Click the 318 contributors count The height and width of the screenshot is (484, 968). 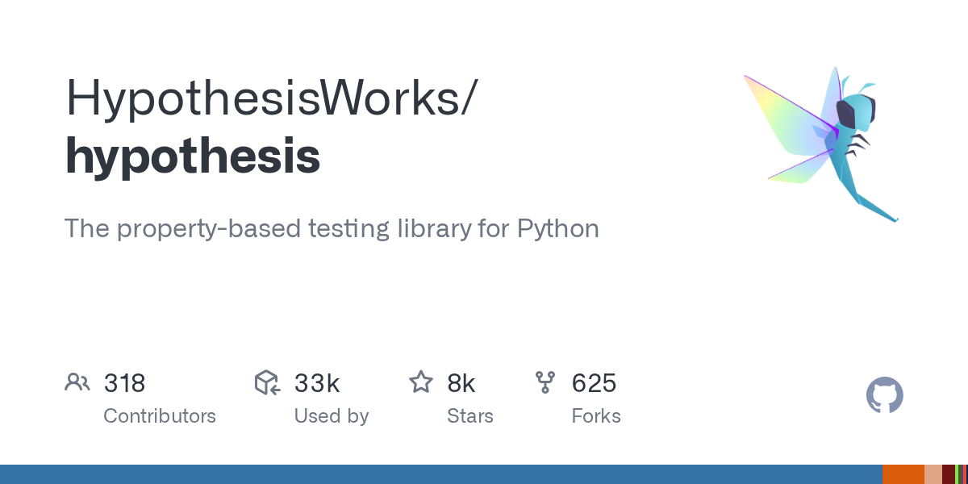coord(124,382)
